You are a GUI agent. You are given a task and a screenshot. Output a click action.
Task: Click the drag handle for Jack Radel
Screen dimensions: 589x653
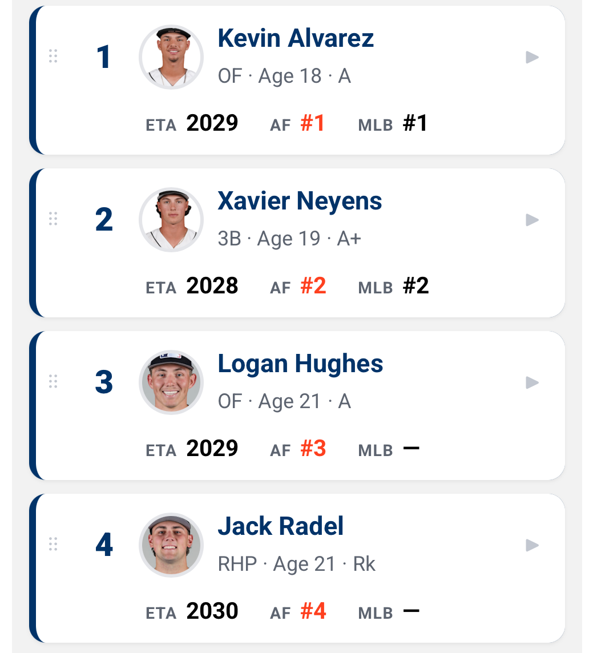(x=53, y=545)
